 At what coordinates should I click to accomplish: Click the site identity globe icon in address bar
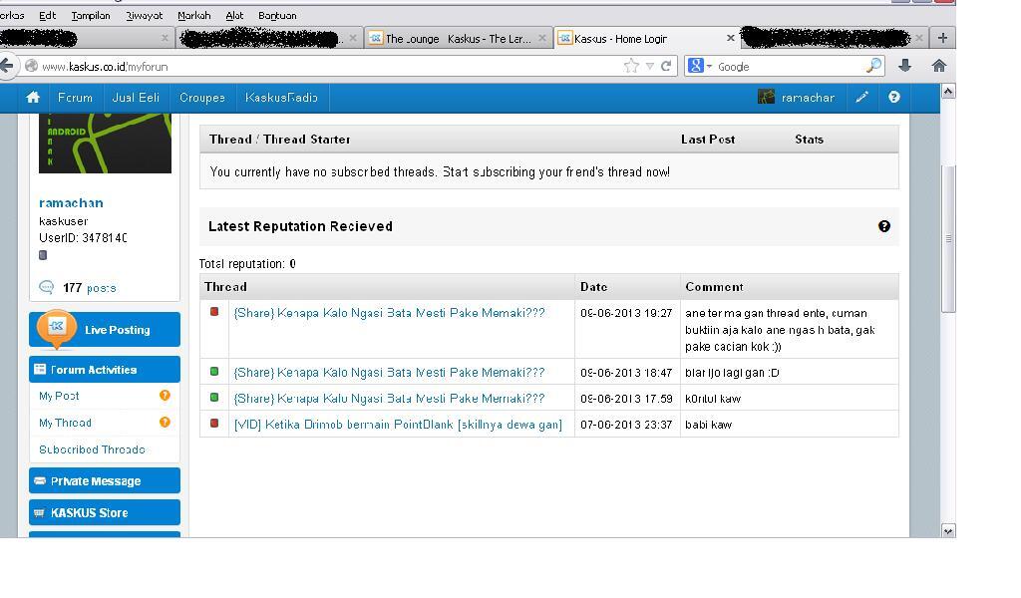click(31, 66)
